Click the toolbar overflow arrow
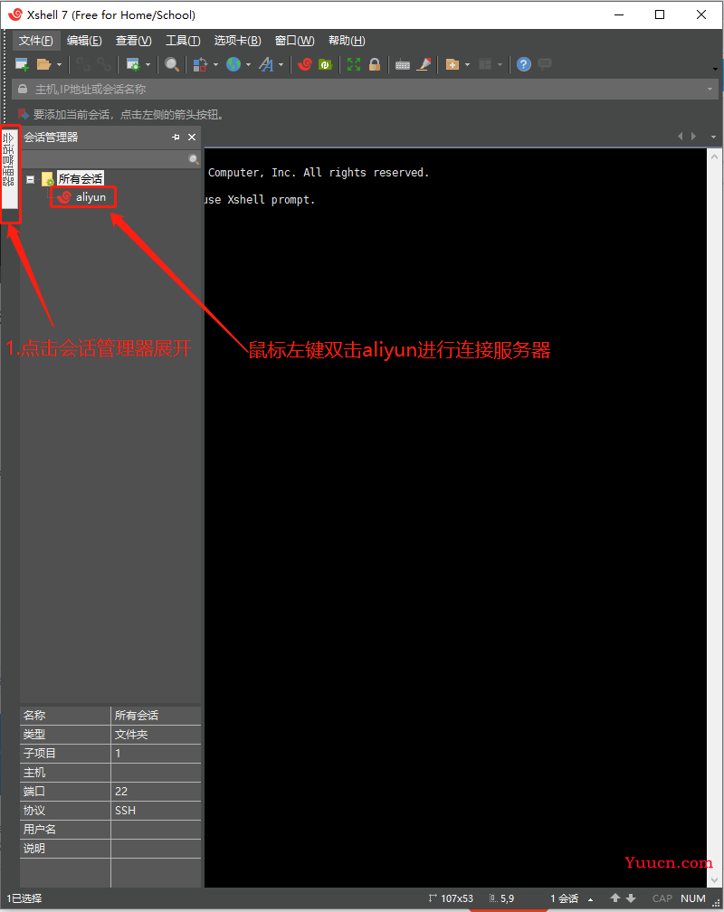This screenshot has height=912, width=724. point(715,69)
